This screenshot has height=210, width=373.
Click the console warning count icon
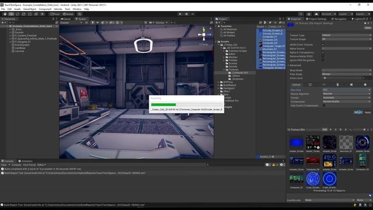click(275, 164)
